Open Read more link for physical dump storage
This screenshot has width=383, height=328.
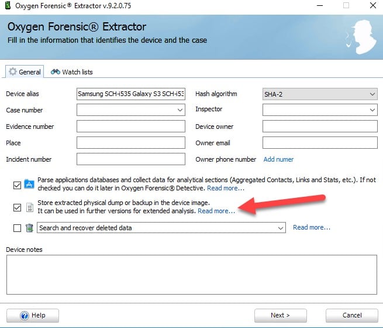pos(216,211)
